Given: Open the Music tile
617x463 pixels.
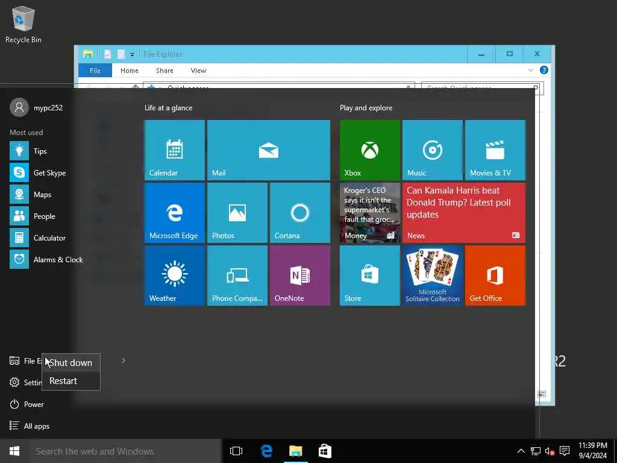Looking at the screenshot, I should coord(432,150).
